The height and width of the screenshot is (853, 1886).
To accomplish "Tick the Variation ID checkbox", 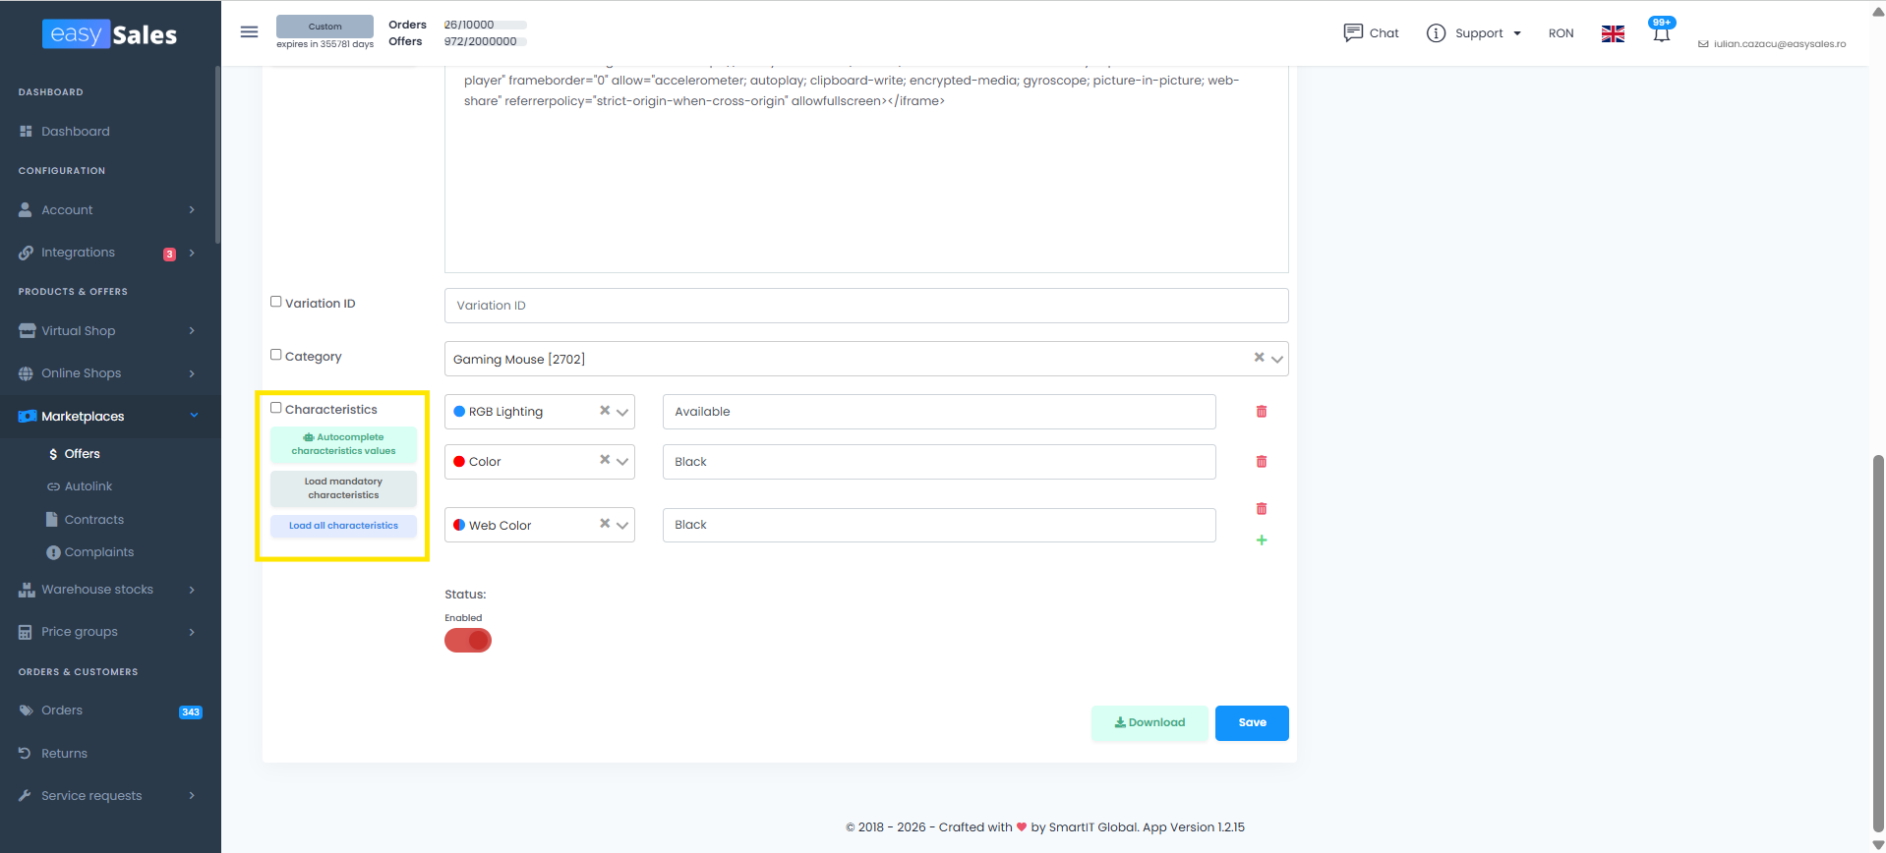I will [x=276, y=302].
